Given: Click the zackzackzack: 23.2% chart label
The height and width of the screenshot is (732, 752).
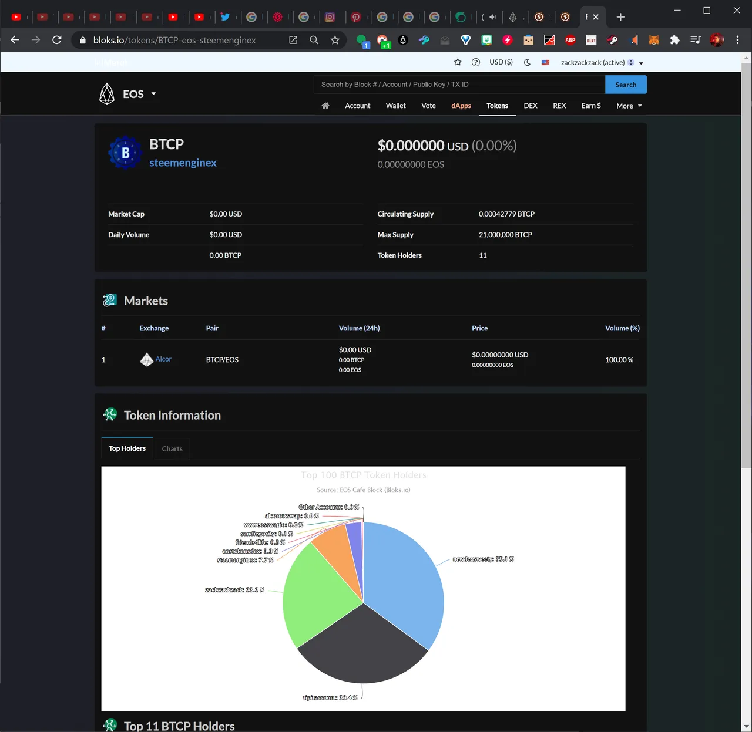Looking at the screenshot, I should 234,589.
